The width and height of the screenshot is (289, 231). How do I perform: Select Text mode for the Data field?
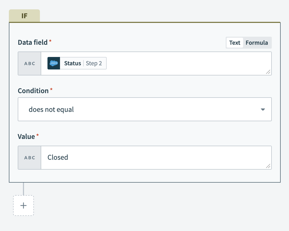pyautogui.click(x=234, y=42)
